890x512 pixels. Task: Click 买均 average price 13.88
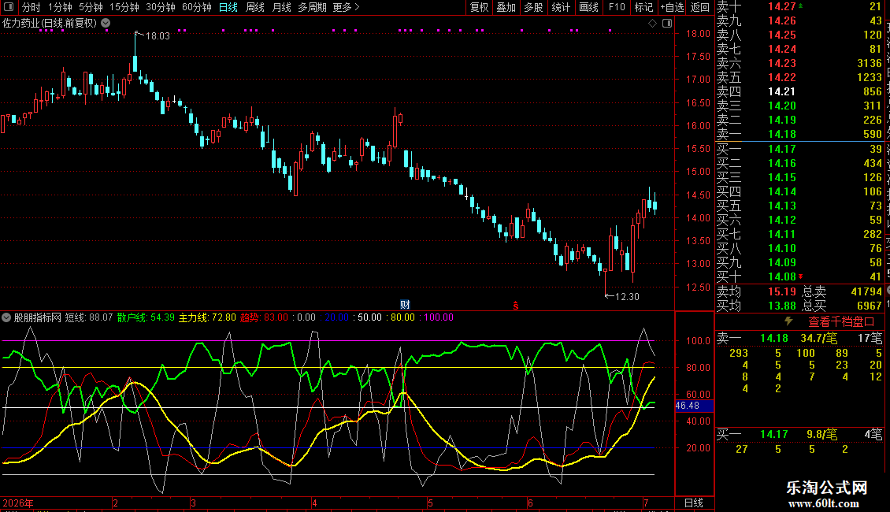[x=781, y=306]
